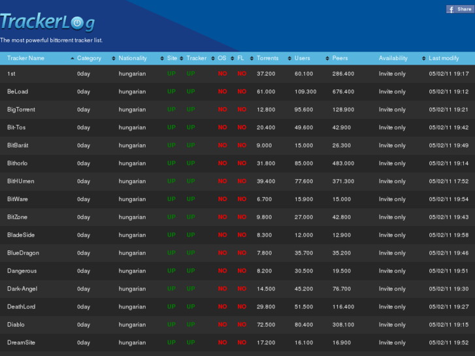Click the 37.200 torrents value
Screen dimensions: 475x356
(x=266, y=74)
